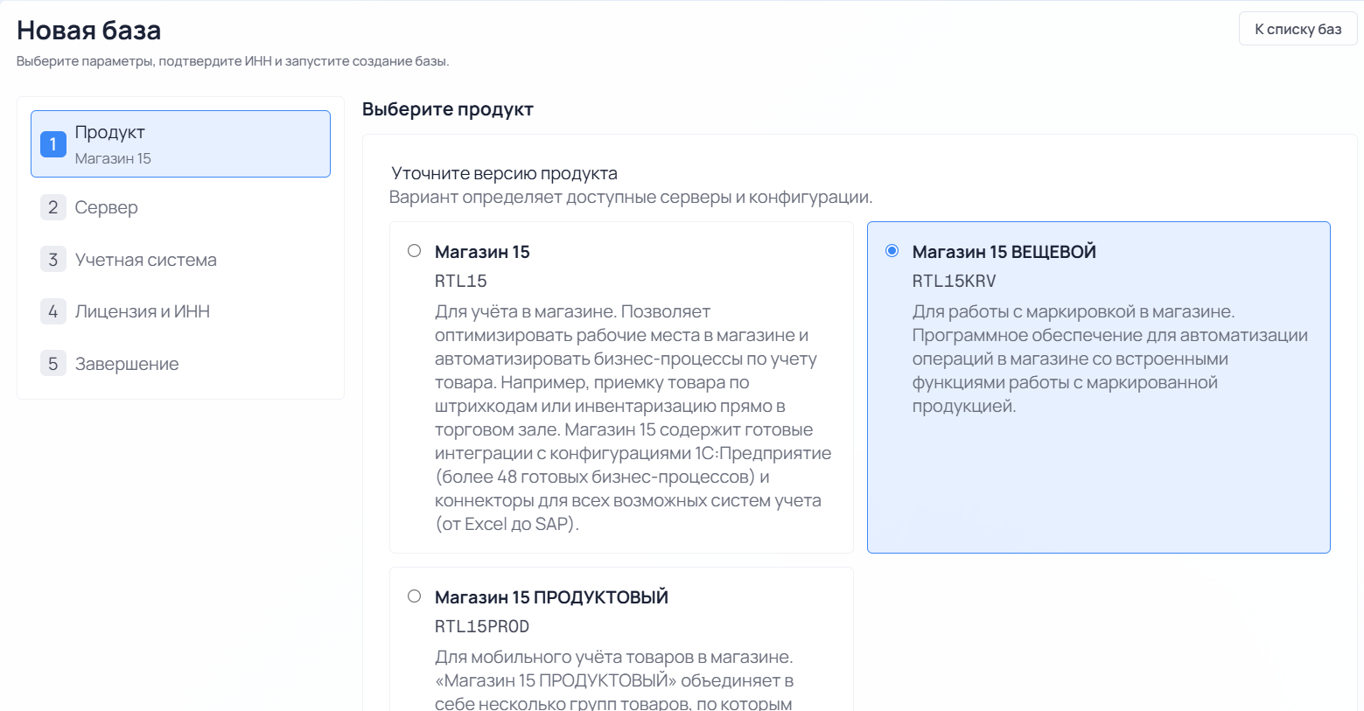1364x711 pixels.
Task: Click the "Магазин 15" card title
Action: (x=482, y=252)
